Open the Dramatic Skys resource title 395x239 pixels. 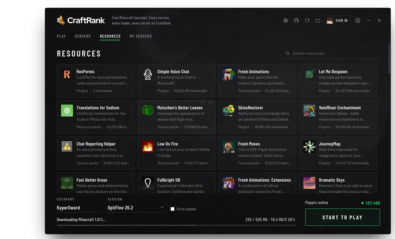[x=332, y=180]
